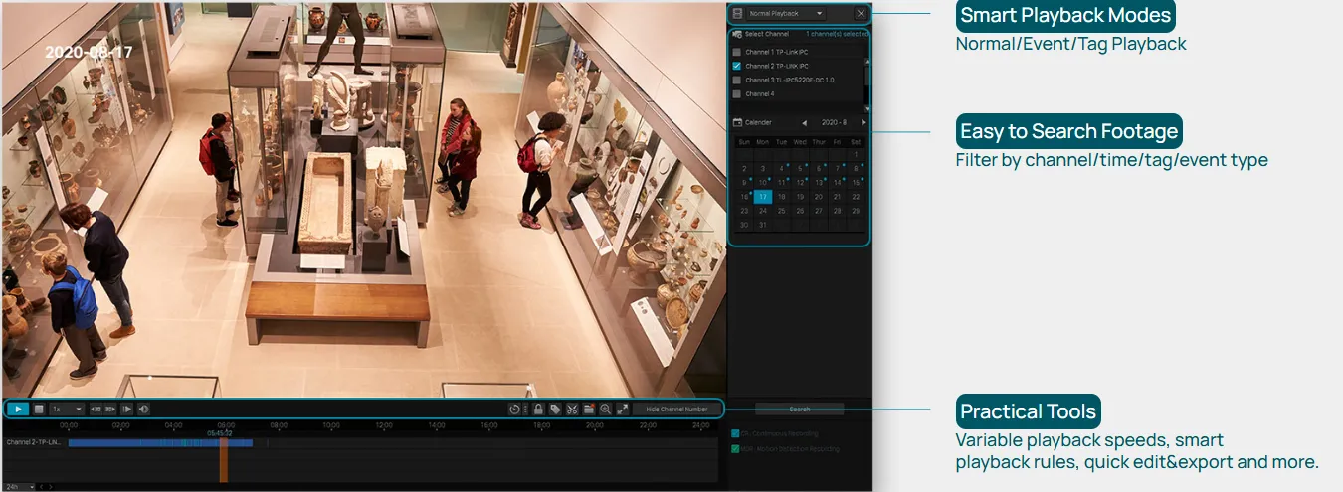Open the 24h timeline range dropdown
The width and height of the screenshot is (1343, 492).
(18, 486)
